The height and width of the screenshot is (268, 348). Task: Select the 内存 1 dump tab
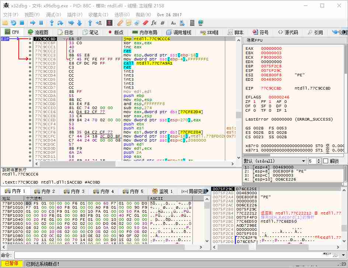tap(15, 191)
